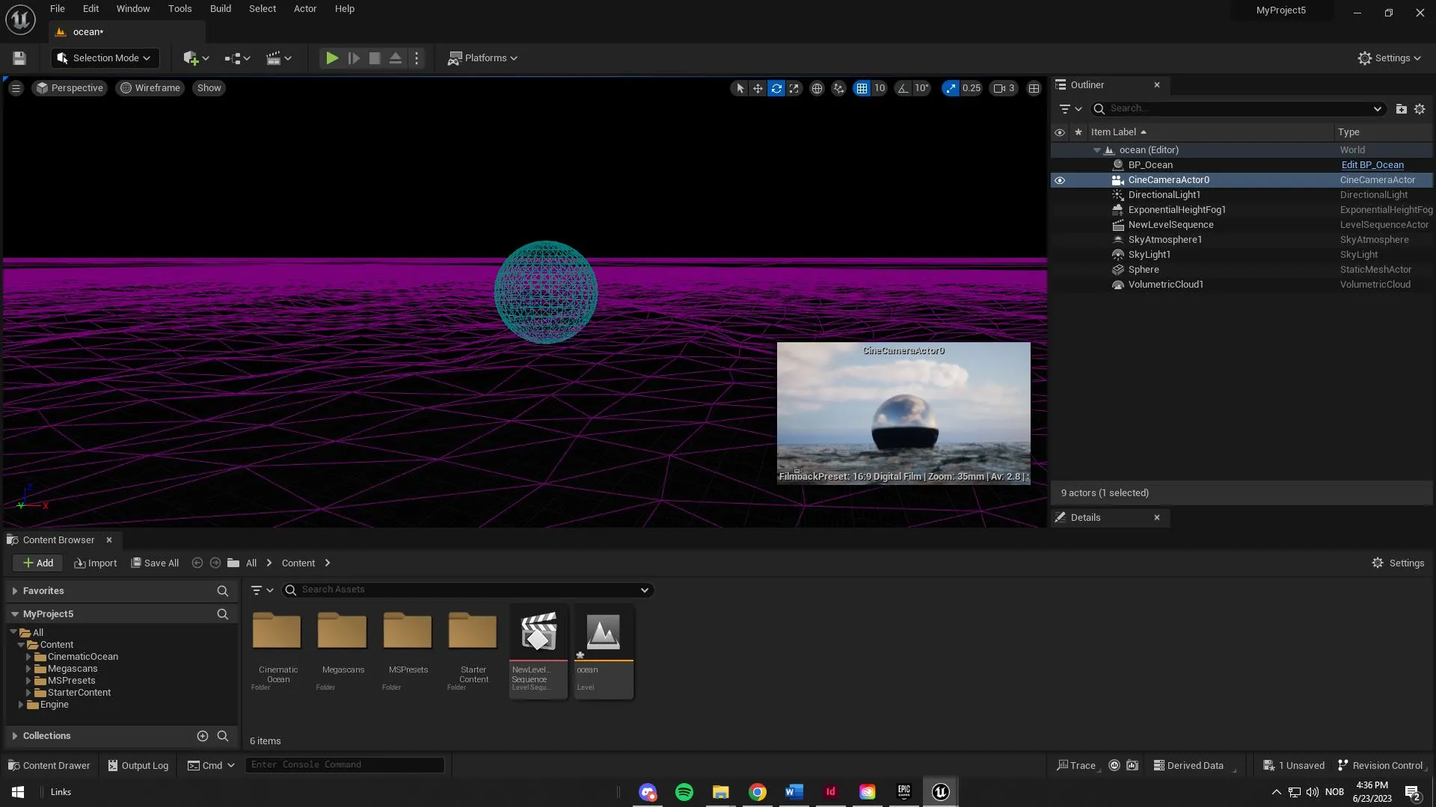The image size is (1436, 807).
Task: Click the Stop simulation square button
Action: click(x=375, y=58)
